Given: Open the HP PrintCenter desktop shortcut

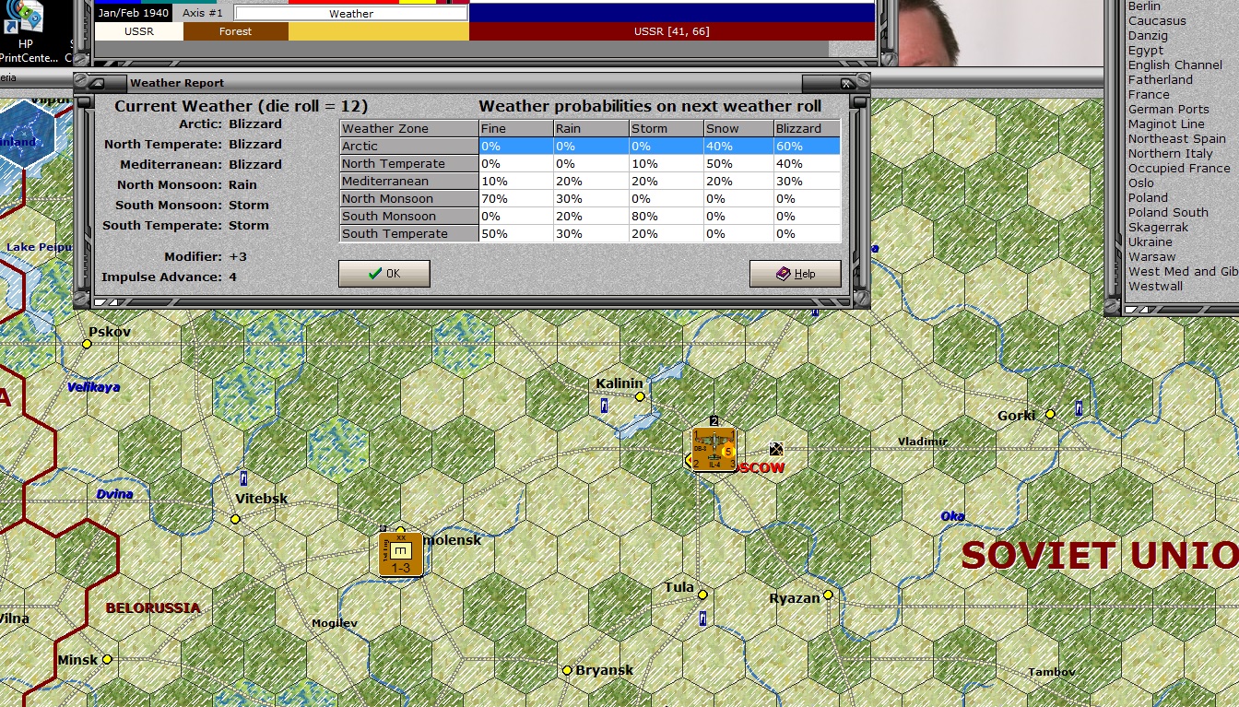Looking at the screenshot, I should coord(25,30).
